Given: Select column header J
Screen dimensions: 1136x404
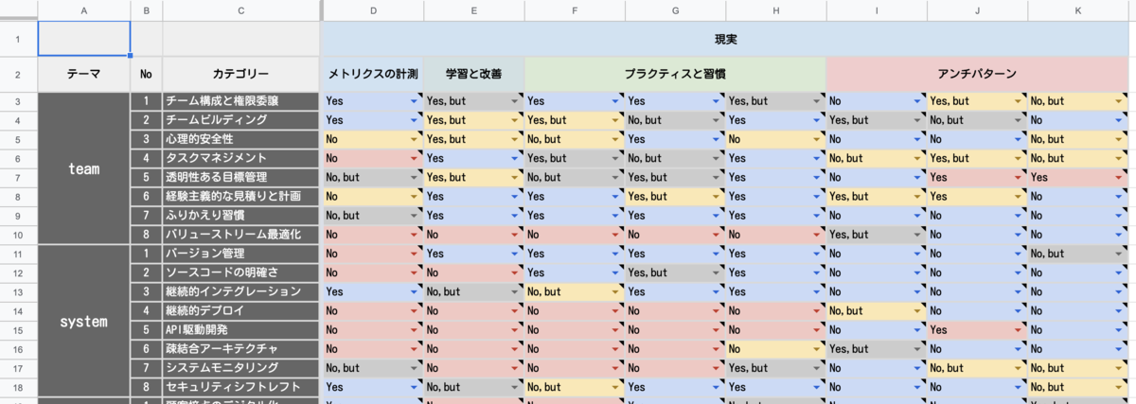Looking at the screenshot, I should click(x=977, y=10).
